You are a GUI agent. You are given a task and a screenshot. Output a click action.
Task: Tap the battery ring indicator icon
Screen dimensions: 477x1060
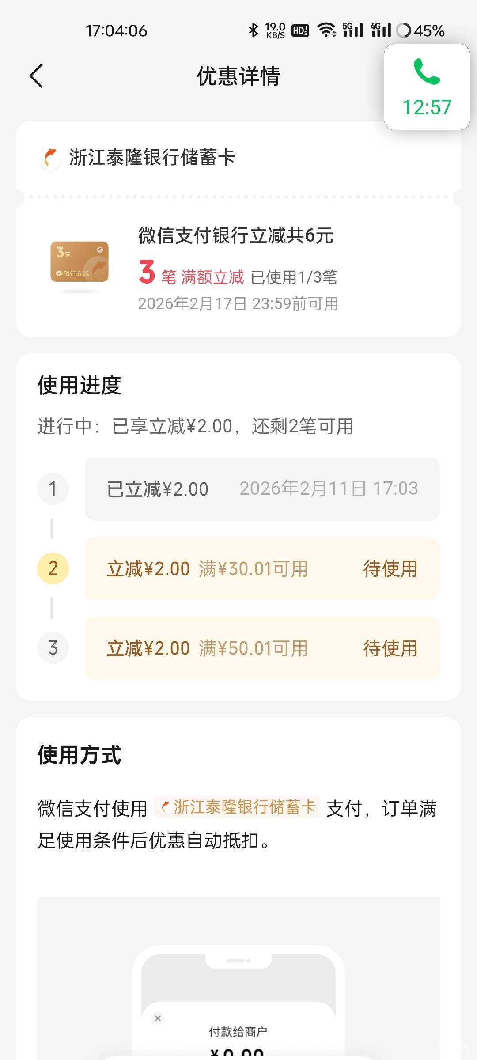[403, 30]
